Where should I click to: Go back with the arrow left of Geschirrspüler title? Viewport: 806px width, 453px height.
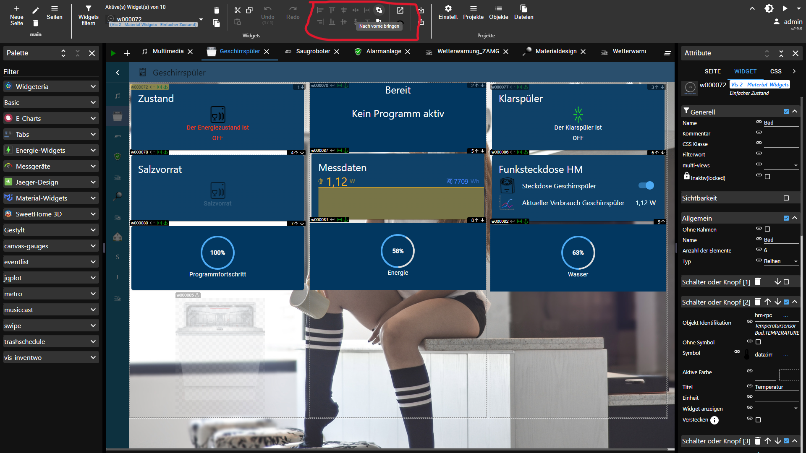[x=118, y=73]
